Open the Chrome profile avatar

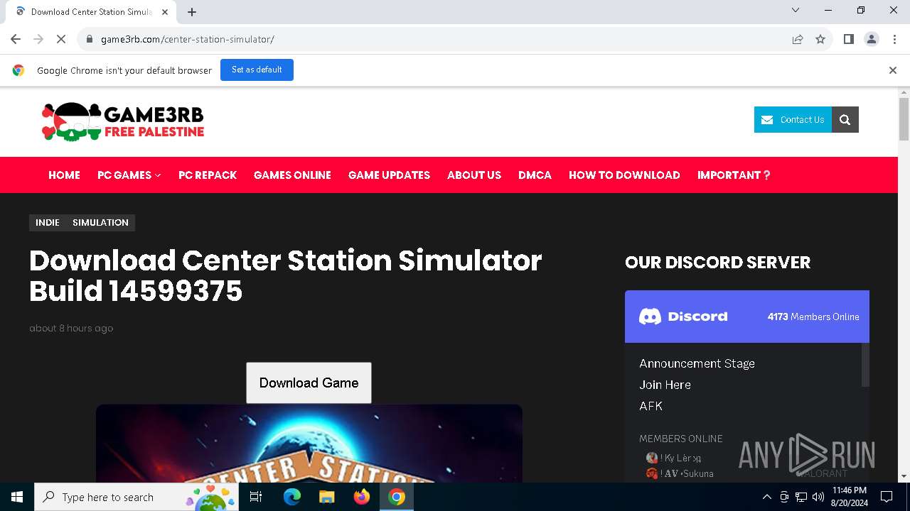[872, 39]
